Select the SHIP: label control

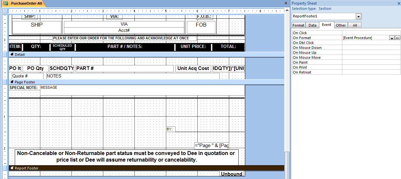(x=30, y=16)
